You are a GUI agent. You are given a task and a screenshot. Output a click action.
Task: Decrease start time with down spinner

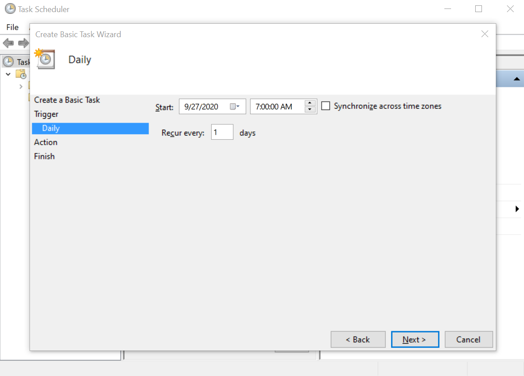[310, 109]
